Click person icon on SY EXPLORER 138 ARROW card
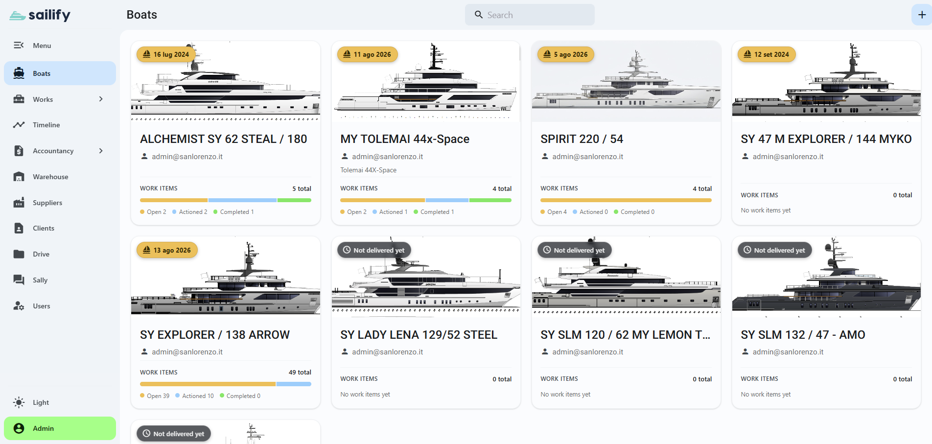Image resolution: width=932 pixels, height=444 pixels. 144,352
